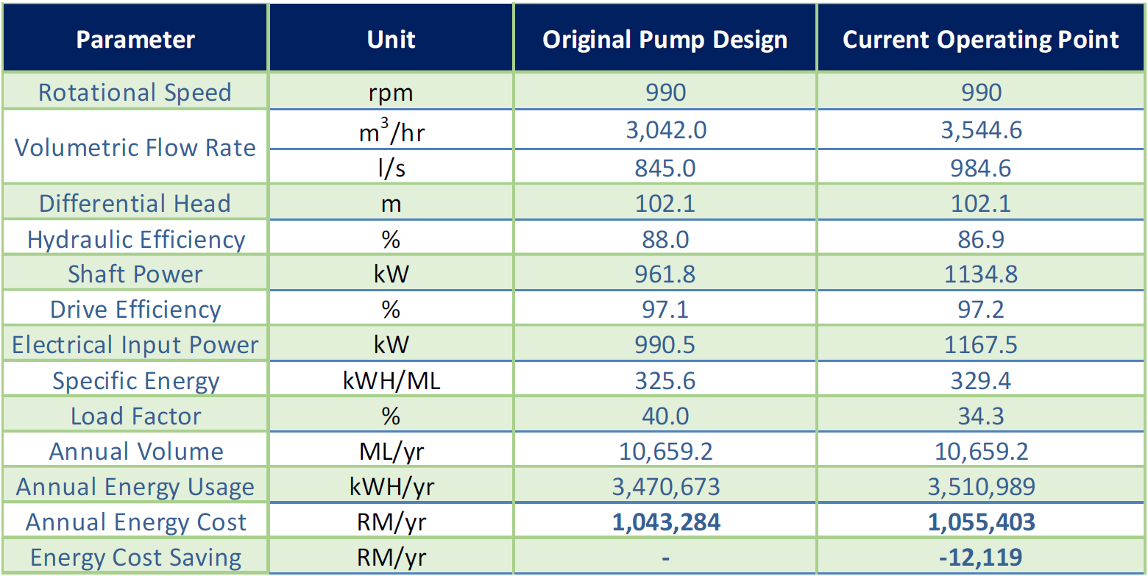Click the Current Operating Point column header

(981, 39)
